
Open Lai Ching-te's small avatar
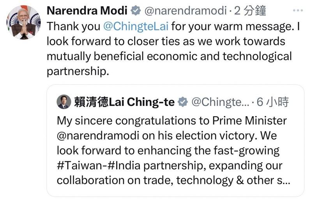[x=64, y=102]
